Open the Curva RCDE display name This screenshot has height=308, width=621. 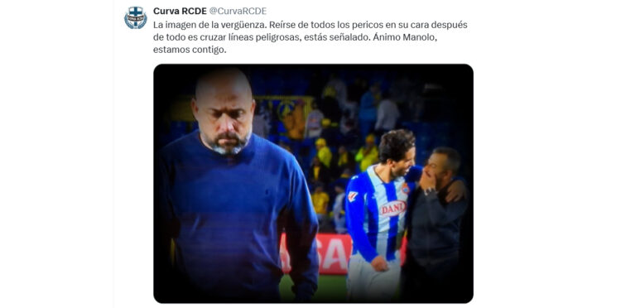[180, 11]
